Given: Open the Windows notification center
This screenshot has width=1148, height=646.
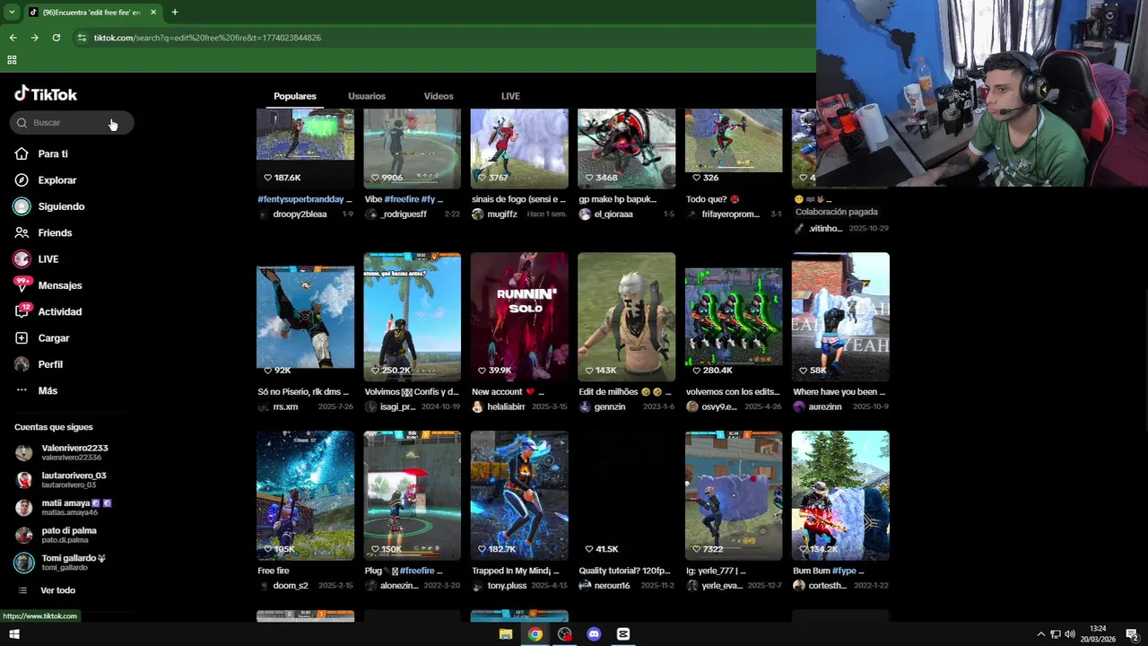Looking at the screenshot, I should click(x=1132, y=634).
